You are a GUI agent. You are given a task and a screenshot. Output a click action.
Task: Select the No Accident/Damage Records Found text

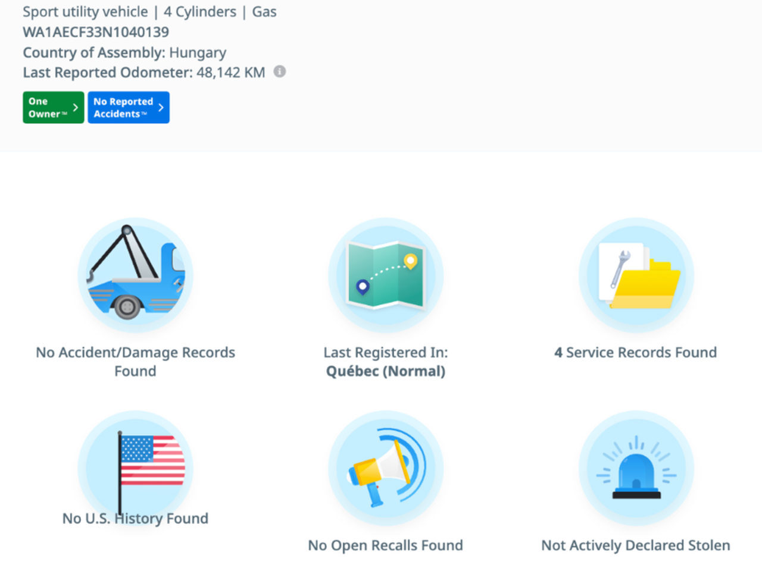pyautogui.click(x=136, y=362)
